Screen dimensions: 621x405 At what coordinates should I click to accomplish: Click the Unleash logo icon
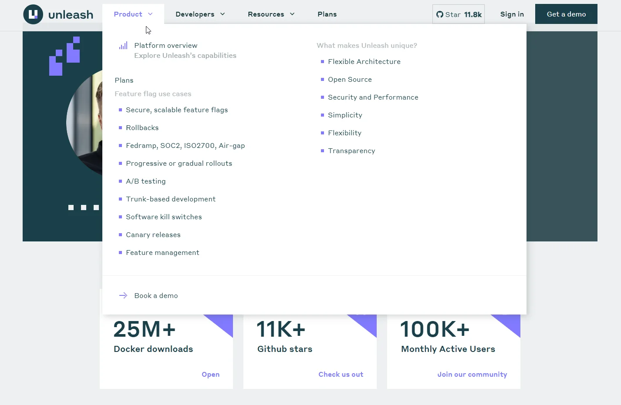[x=33, y=14]
